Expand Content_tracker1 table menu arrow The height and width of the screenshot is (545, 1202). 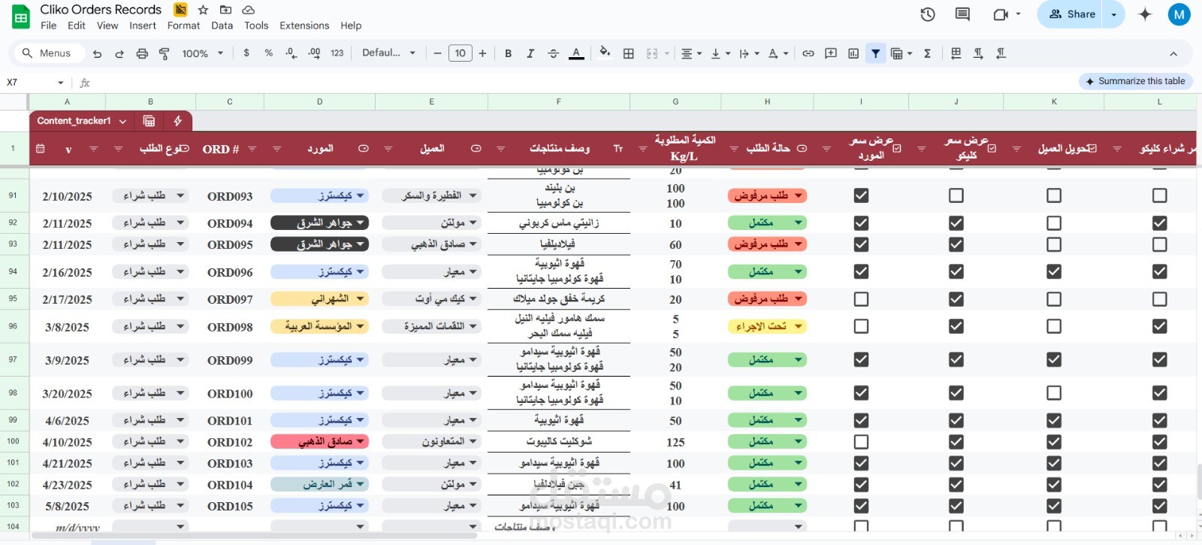pos(122,121)
